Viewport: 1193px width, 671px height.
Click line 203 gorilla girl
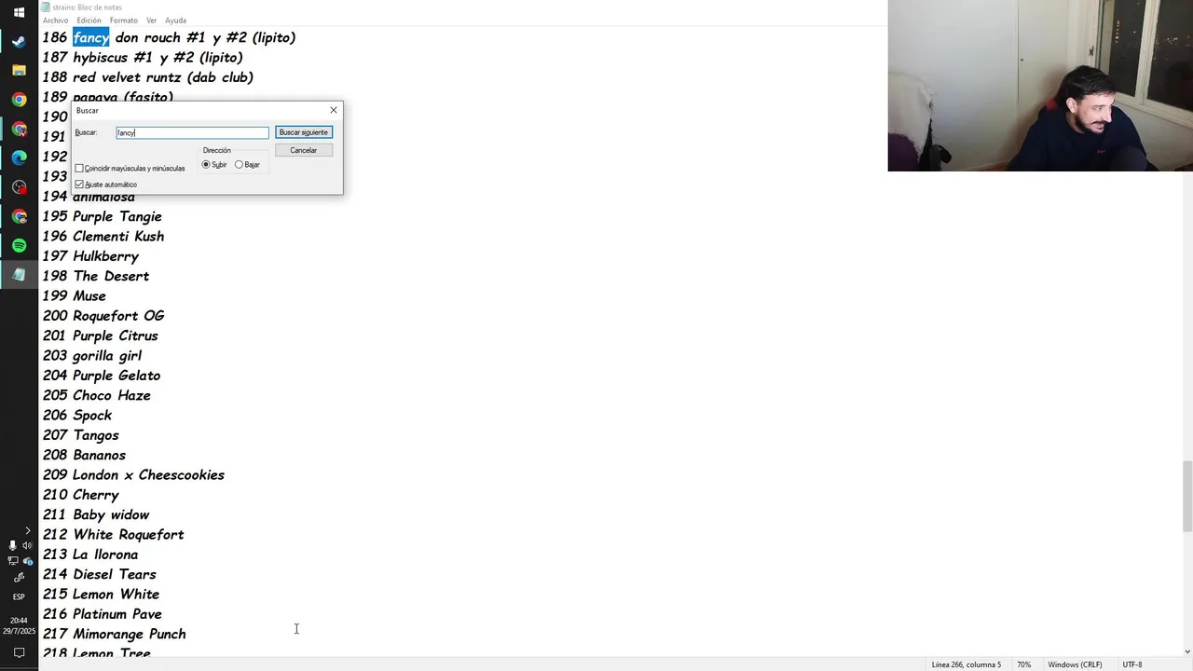pos(92,355)
